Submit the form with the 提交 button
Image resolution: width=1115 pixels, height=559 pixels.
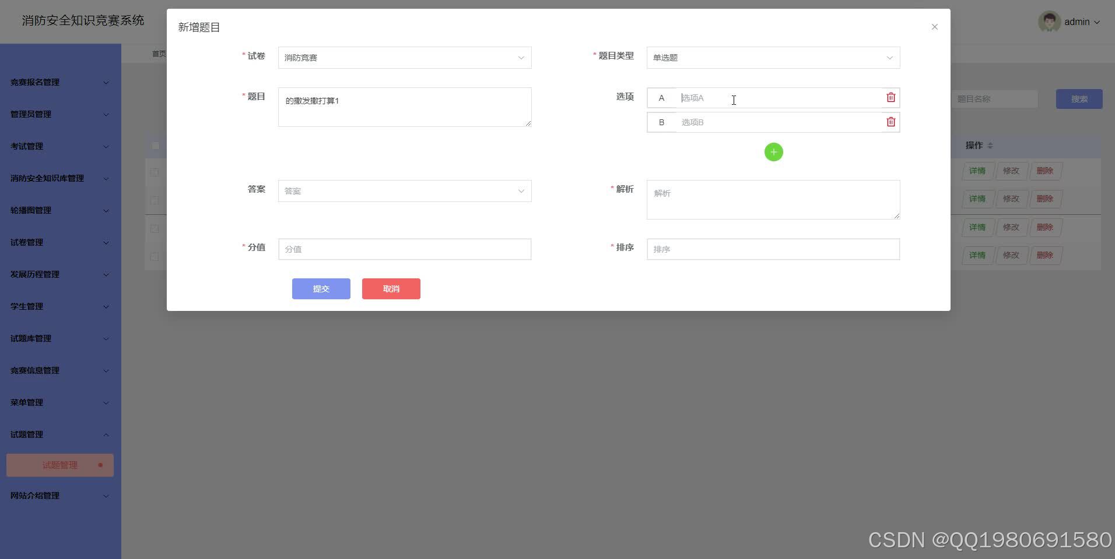click(321, 288)
